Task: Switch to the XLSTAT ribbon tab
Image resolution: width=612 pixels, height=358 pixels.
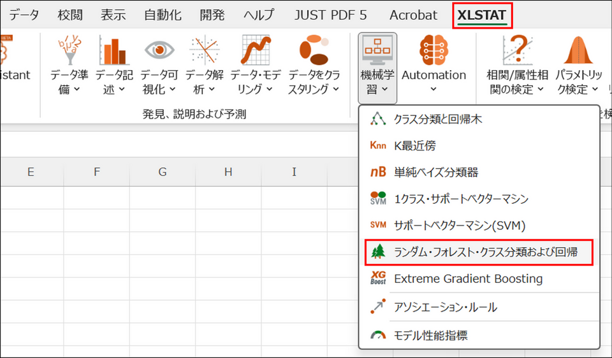Action: (482, 15)
